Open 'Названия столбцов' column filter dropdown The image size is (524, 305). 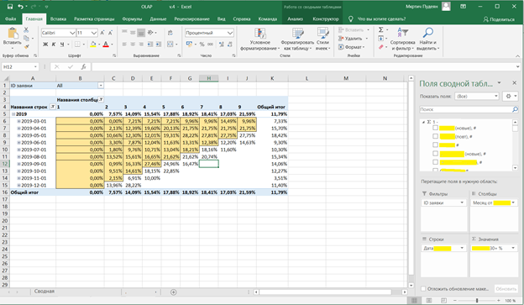click(x=101, y=100)
